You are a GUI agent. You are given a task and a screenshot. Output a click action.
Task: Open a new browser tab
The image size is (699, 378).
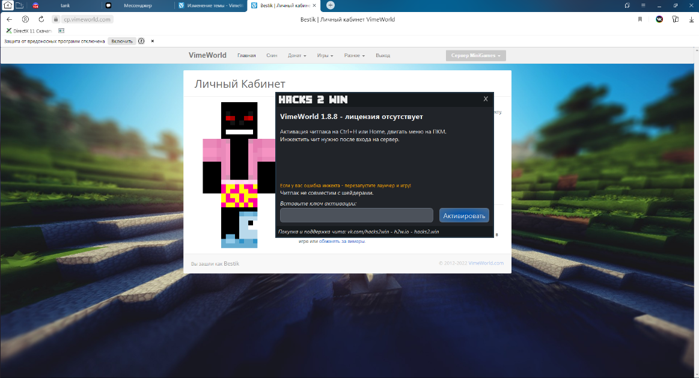tap(331, 5)
